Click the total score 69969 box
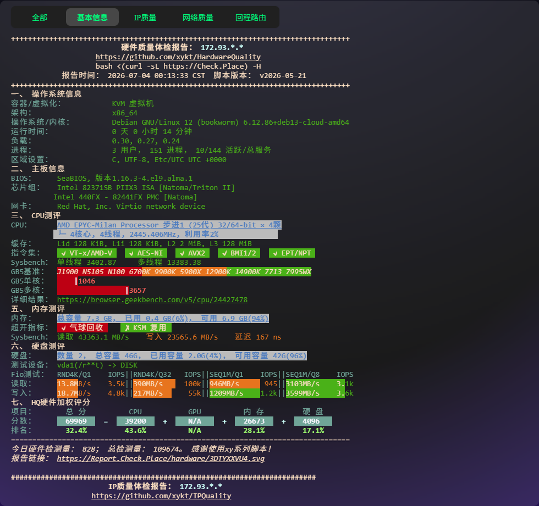The height and width of the screenshot is (506, 539). [76, 421]
